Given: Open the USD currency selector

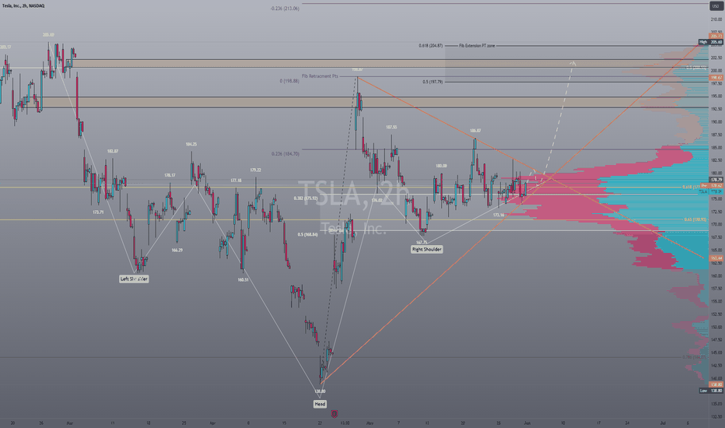Looking at the screenshot, I should click(x=715, y=6).
